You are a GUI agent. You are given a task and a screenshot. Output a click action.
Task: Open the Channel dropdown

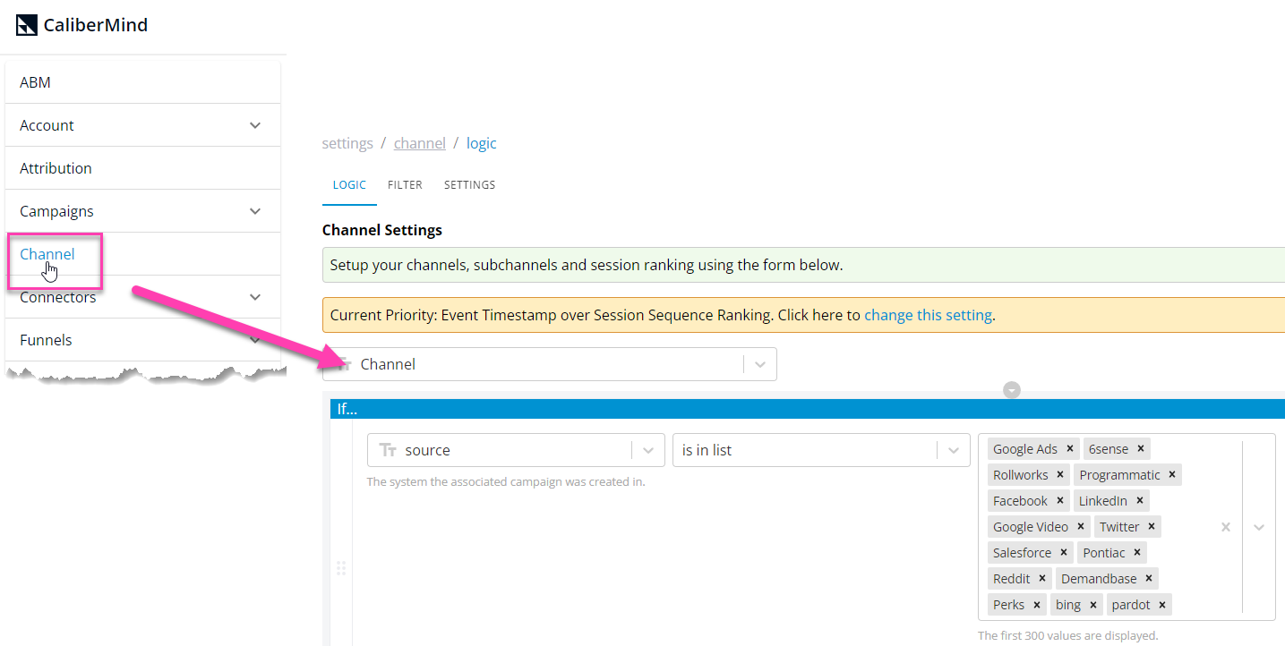[x=549, y=364]
